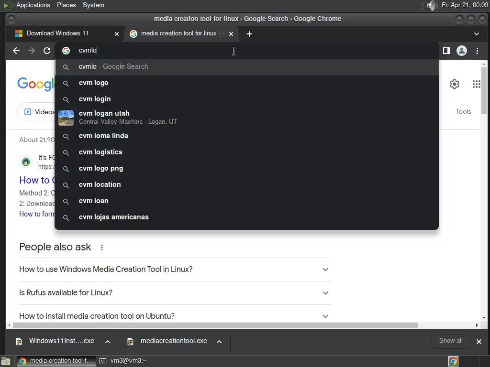
Task: Select the 'cvmlo - Google Search' suggestion
Action: click(x=246, y=67)
